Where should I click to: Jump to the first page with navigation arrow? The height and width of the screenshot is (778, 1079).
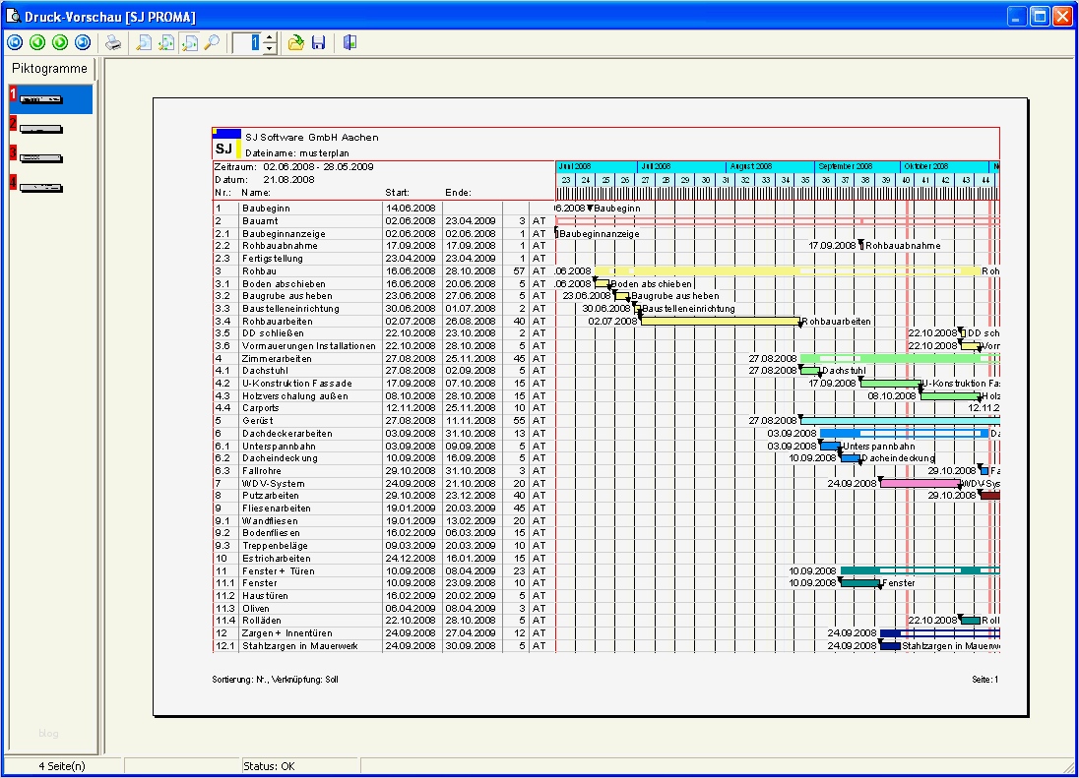14,42
